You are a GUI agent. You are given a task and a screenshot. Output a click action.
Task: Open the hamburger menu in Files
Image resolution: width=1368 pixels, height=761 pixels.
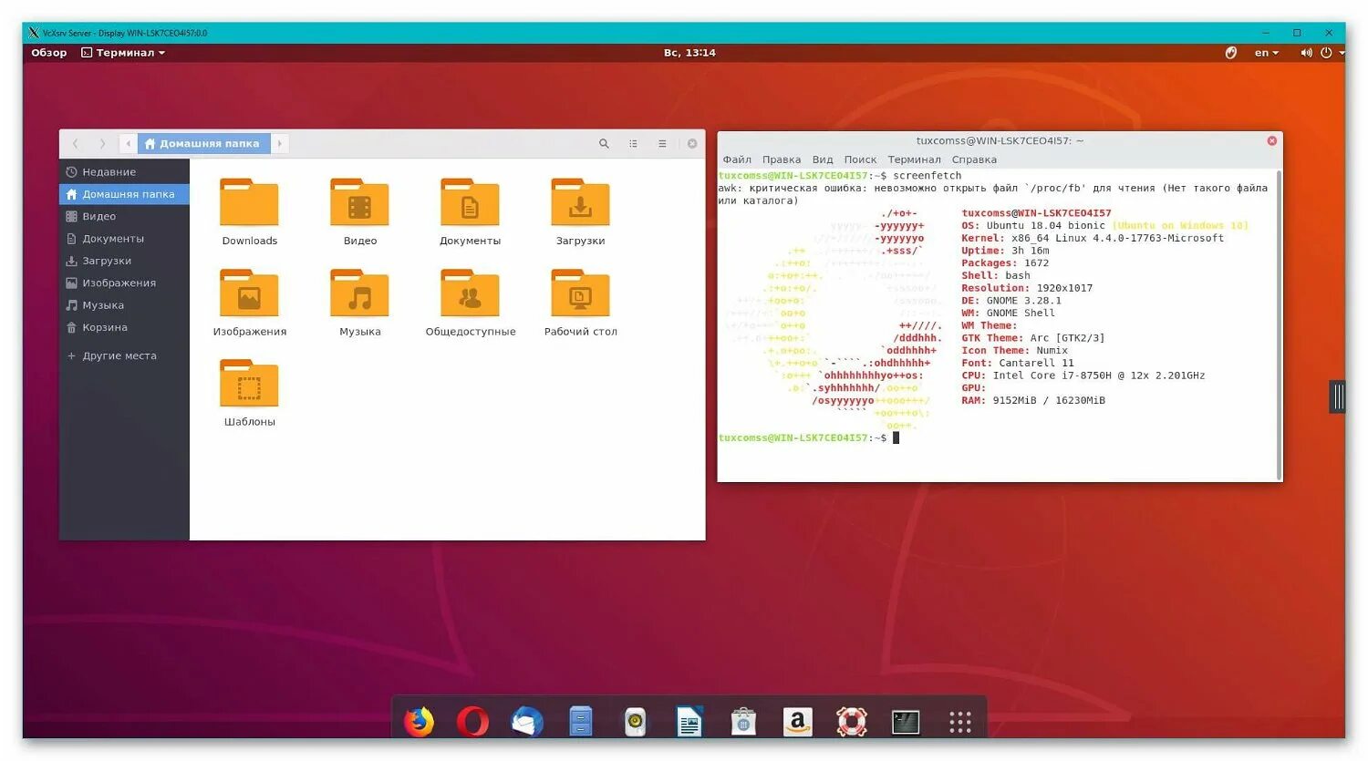[x=662, y=144]
